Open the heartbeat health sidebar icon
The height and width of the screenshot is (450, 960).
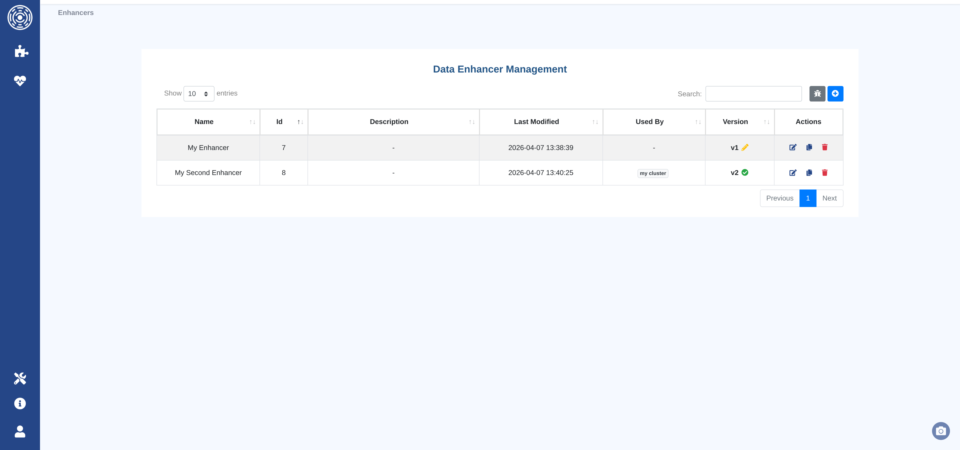point(20,80)
